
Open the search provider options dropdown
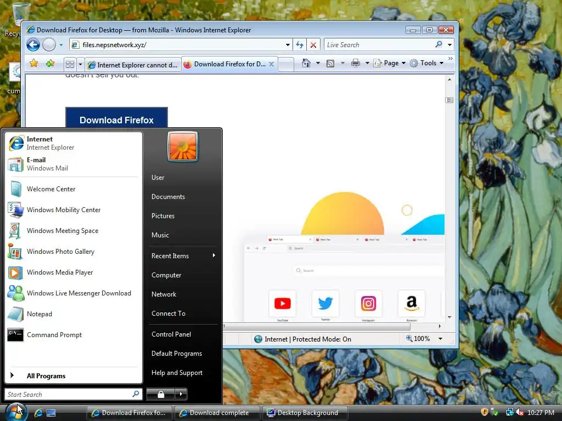pyautogui.click(x=450, y=45)
